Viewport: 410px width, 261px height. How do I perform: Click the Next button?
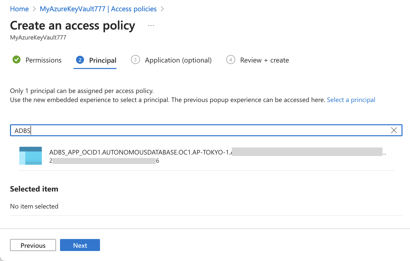(80, 245)
